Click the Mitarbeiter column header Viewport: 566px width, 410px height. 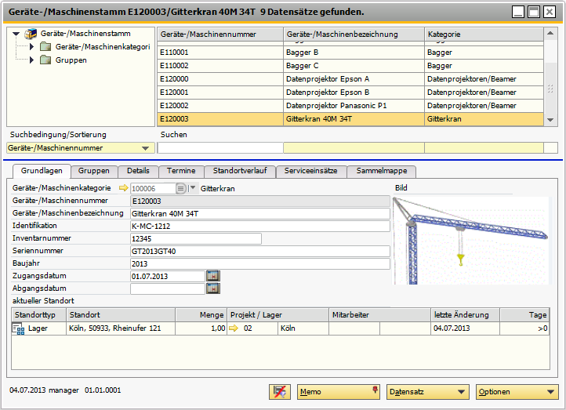380,315
